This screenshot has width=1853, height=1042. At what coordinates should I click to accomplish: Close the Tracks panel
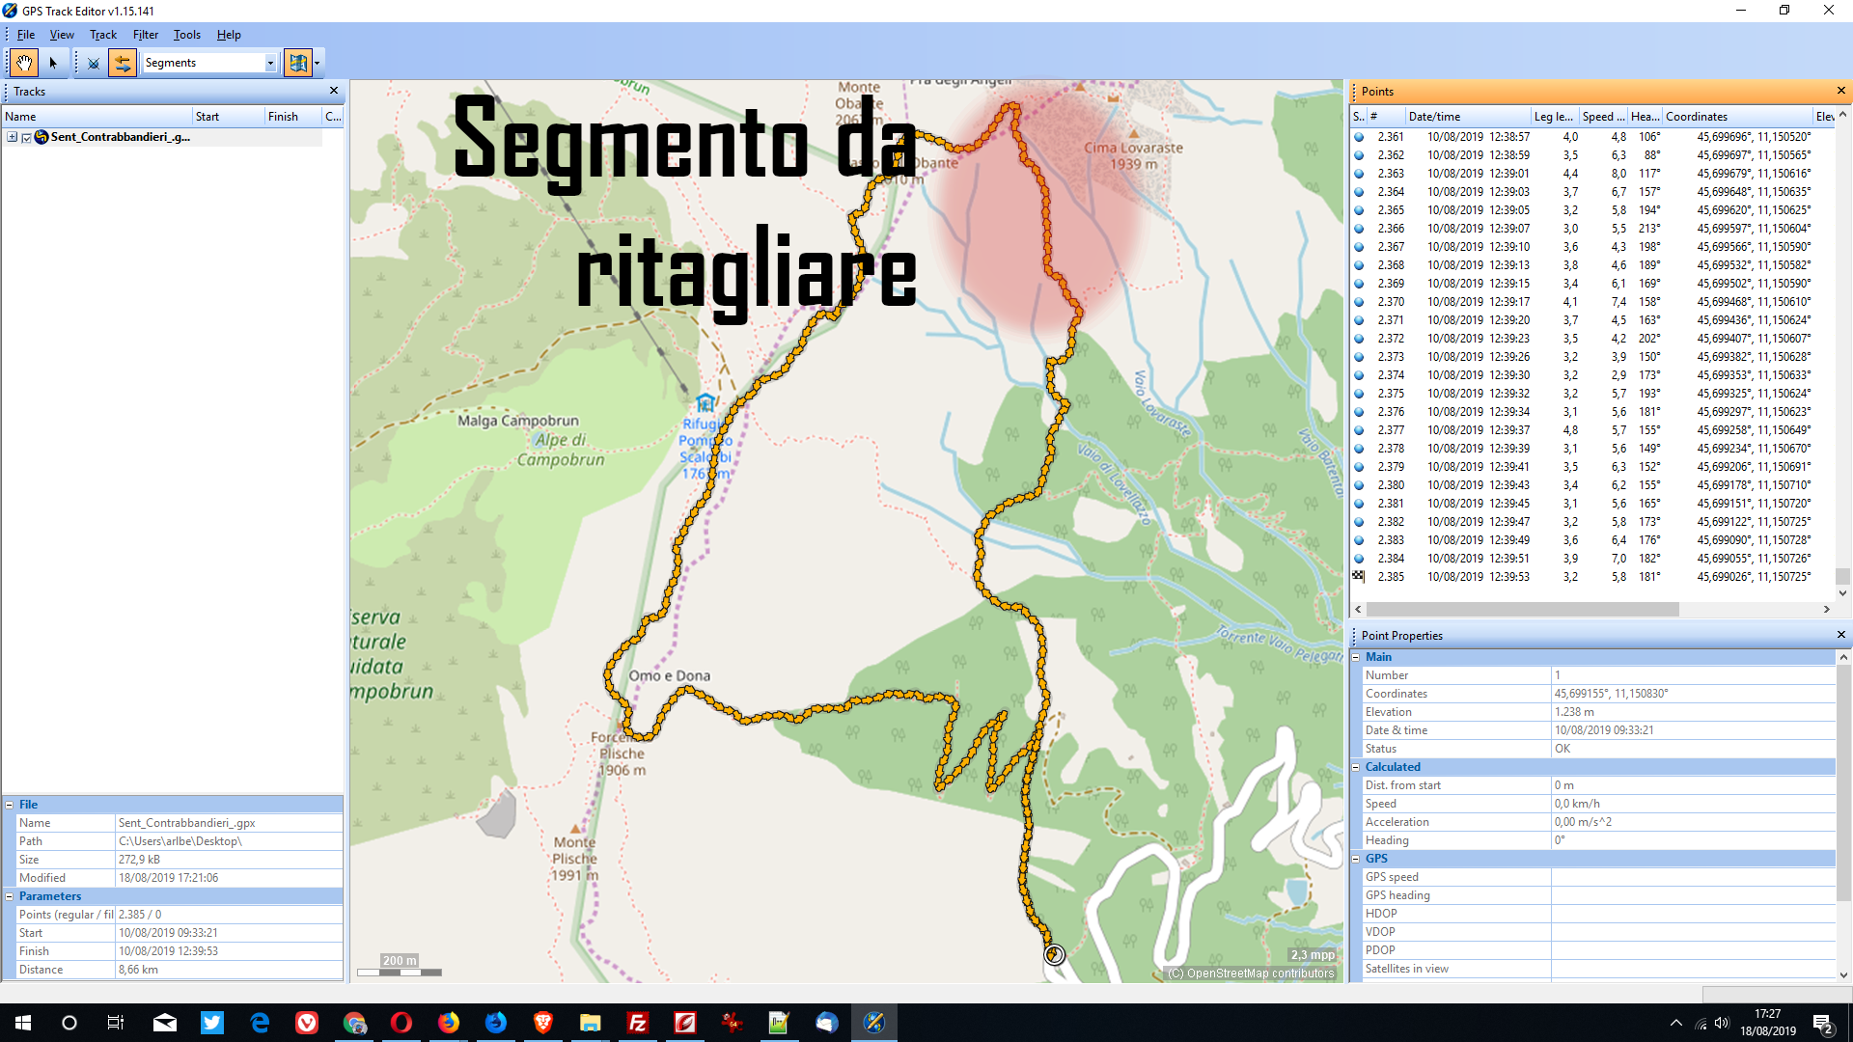[334, 91]
